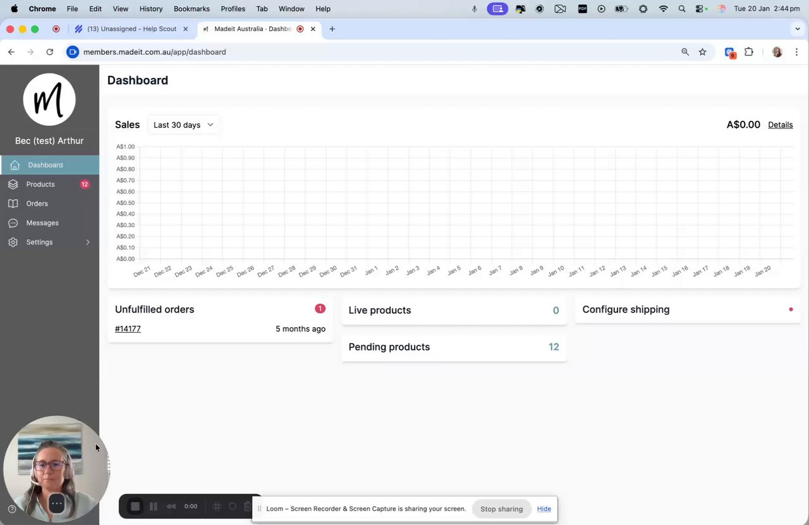
Task: Open Loom camera bubble options menu
Action: 57,503
